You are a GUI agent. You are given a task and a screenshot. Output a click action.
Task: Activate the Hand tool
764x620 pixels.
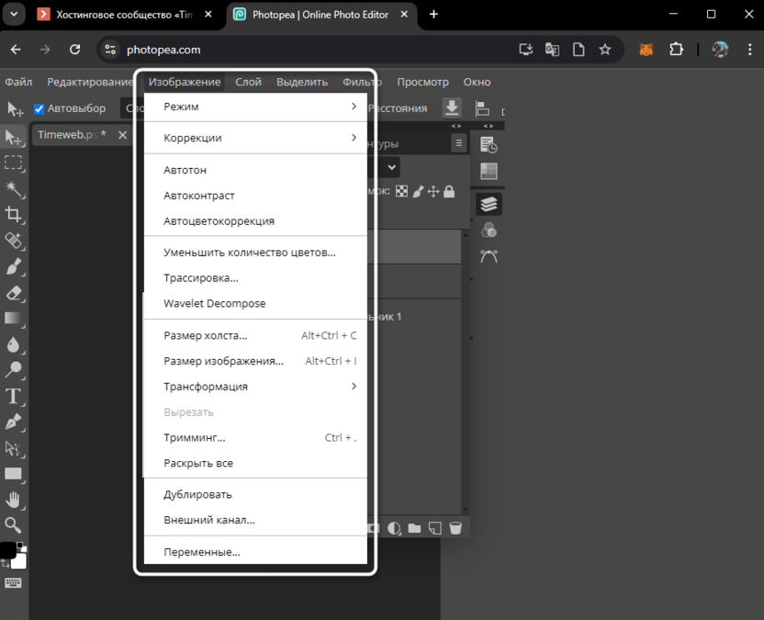(14, 500)
